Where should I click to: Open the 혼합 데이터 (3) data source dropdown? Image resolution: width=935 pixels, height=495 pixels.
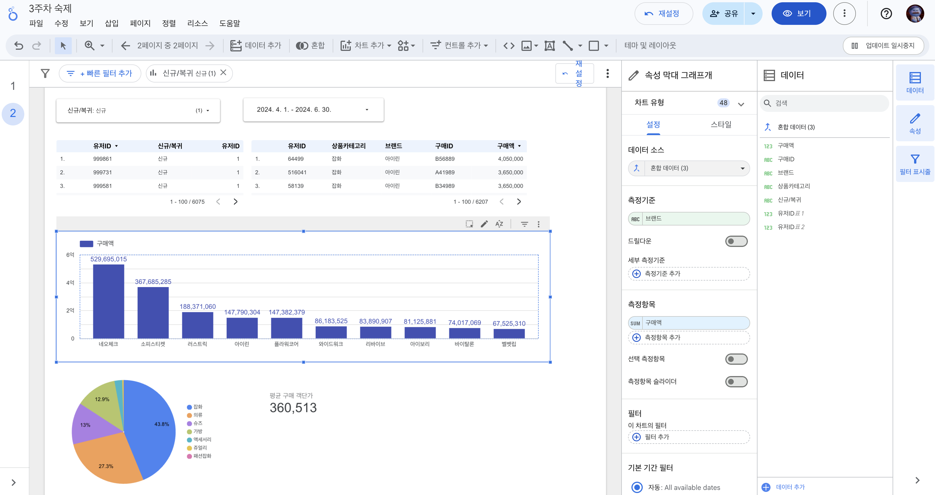(x=689, y=168)
